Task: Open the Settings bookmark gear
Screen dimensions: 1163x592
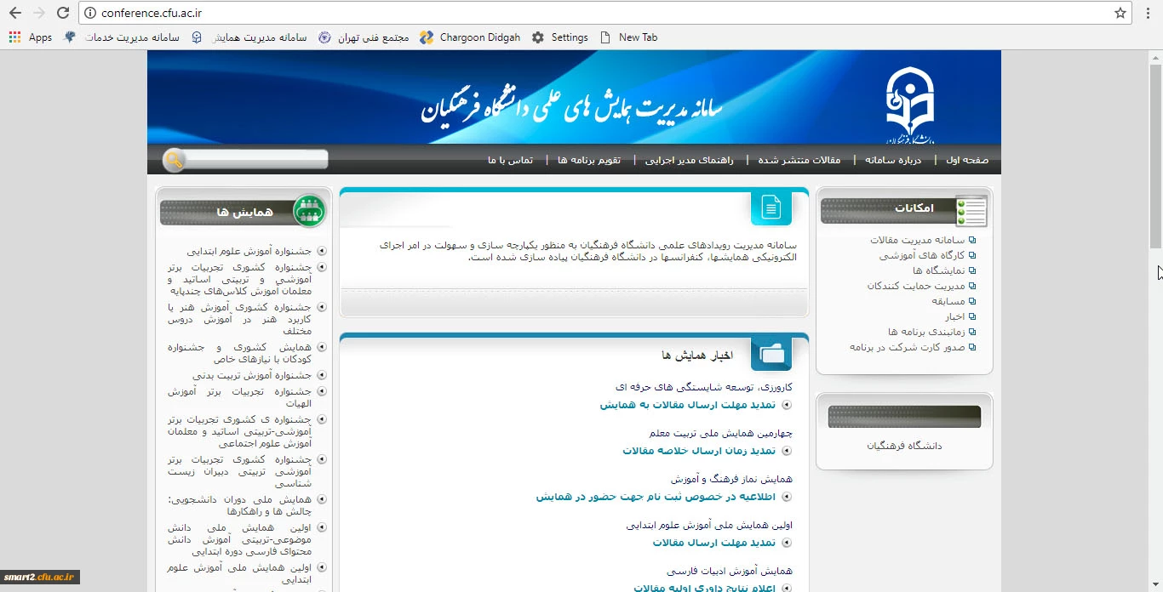Action: tap(538, 37)
